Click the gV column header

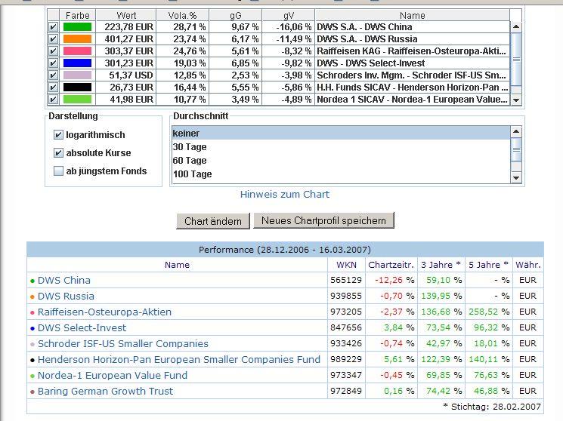pos(289,15)
